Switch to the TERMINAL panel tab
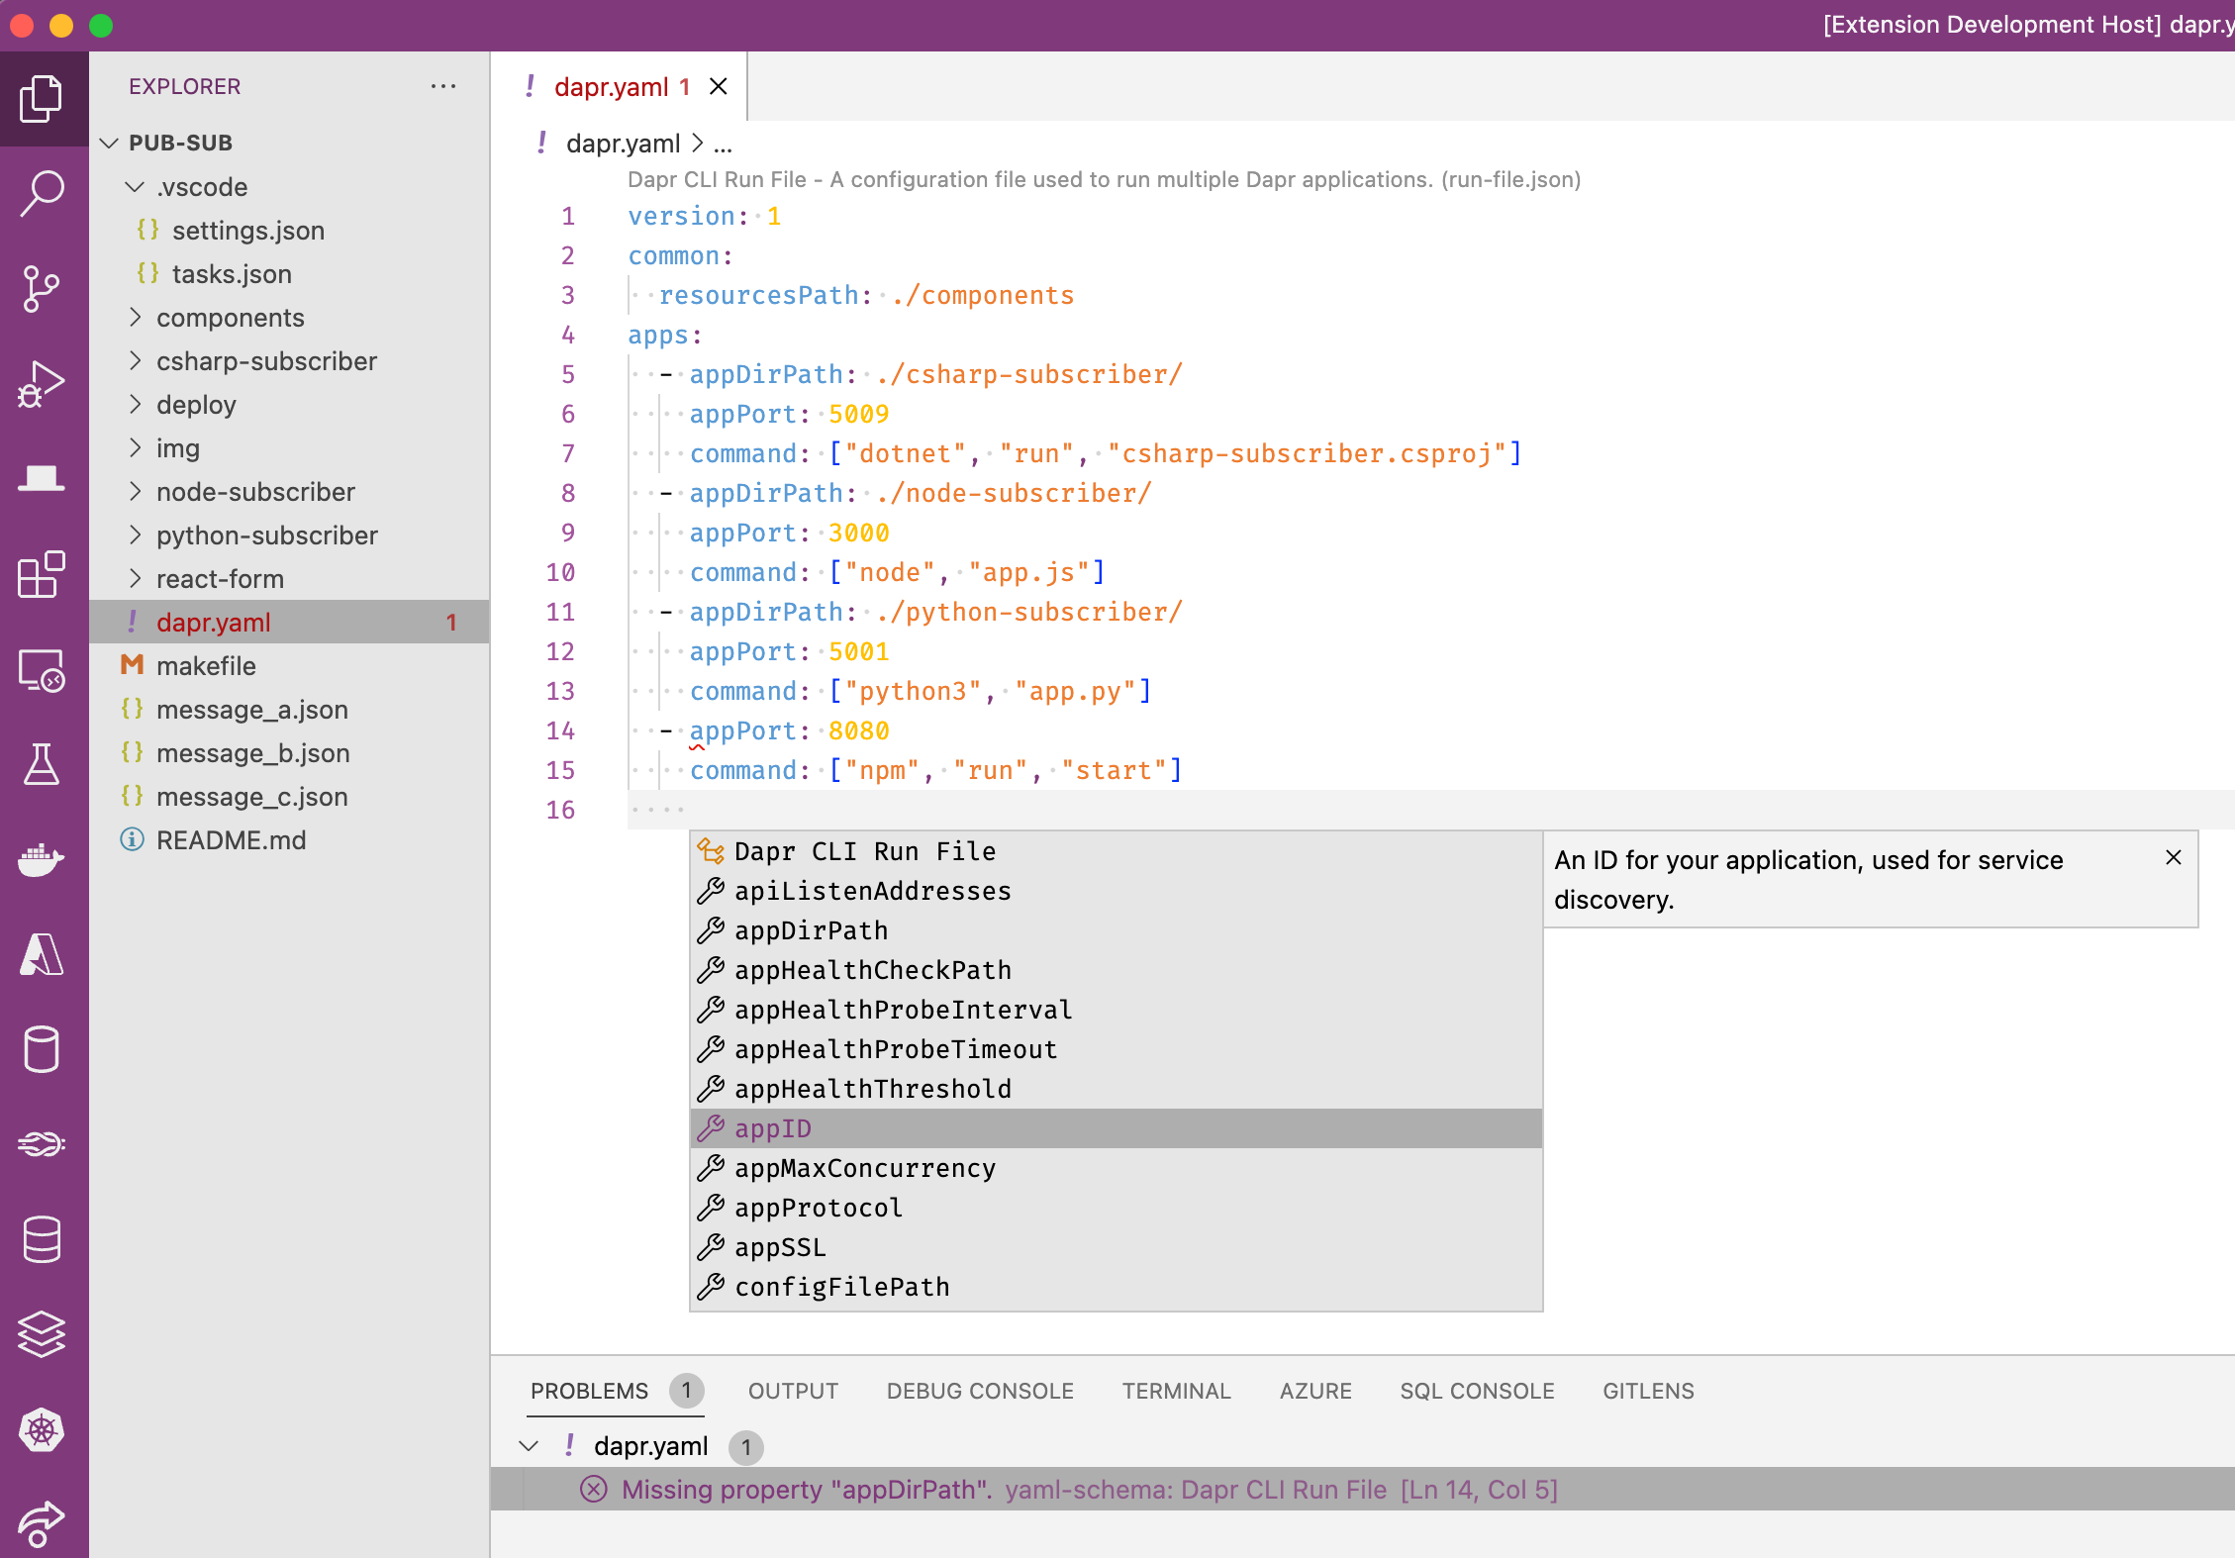Viewport: 2235px width, 1558px height. (x=1176, y=1391)
